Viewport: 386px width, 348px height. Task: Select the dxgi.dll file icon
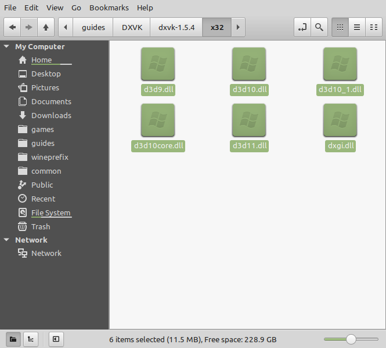(340, 120)
